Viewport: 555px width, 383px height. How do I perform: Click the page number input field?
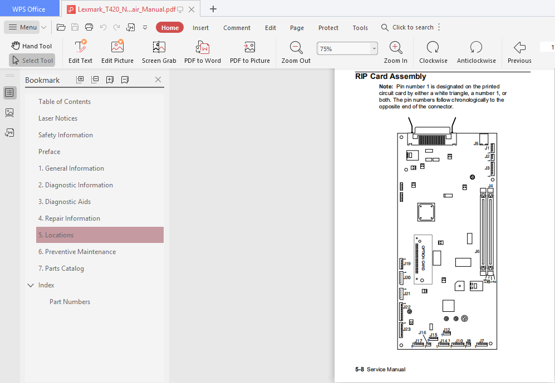click(x=547, y=47)
